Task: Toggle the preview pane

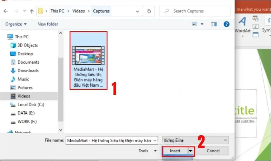Action: (214, 24)
